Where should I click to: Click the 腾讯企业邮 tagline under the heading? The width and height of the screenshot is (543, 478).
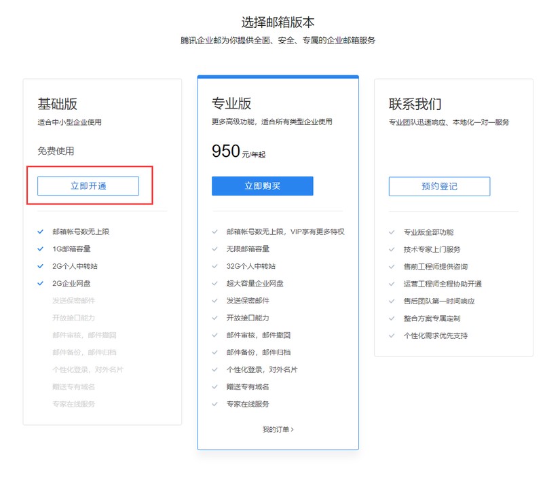(x=278, y=41)
